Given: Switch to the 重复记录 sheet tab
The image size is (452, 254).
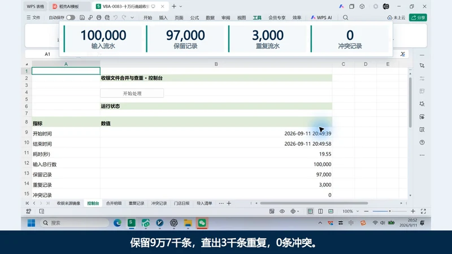Looking at the screenshot, I should click(x=136, y=203).
